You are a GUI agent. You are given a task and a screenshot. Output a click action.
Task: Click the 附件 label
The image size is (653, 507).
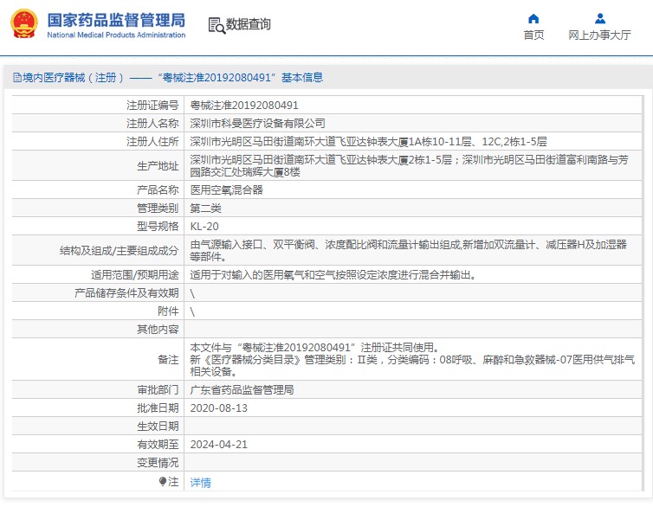click(168, 311)
